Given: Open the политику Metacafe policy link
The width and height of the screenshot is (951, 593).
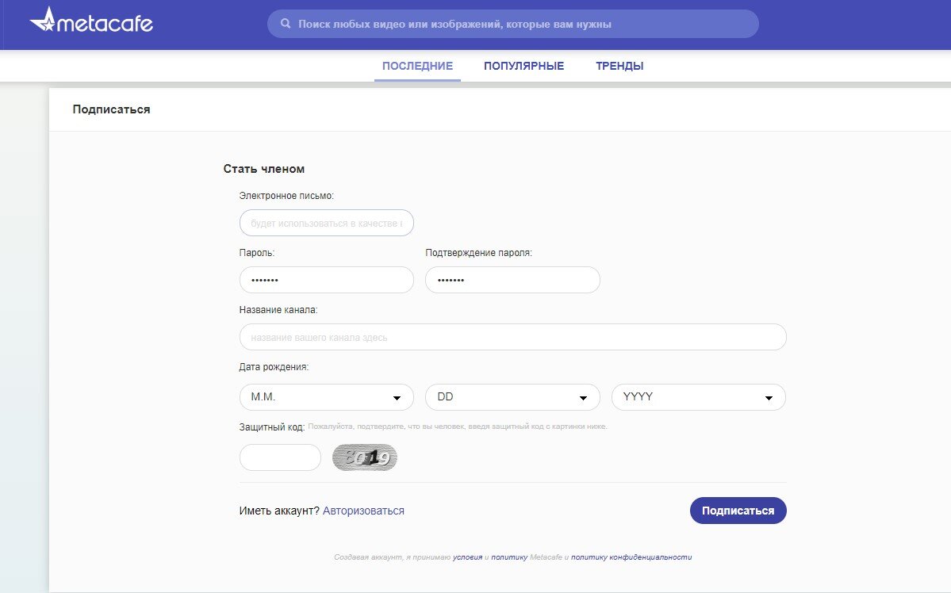Looking at the screenshot, I should point(508,557).
